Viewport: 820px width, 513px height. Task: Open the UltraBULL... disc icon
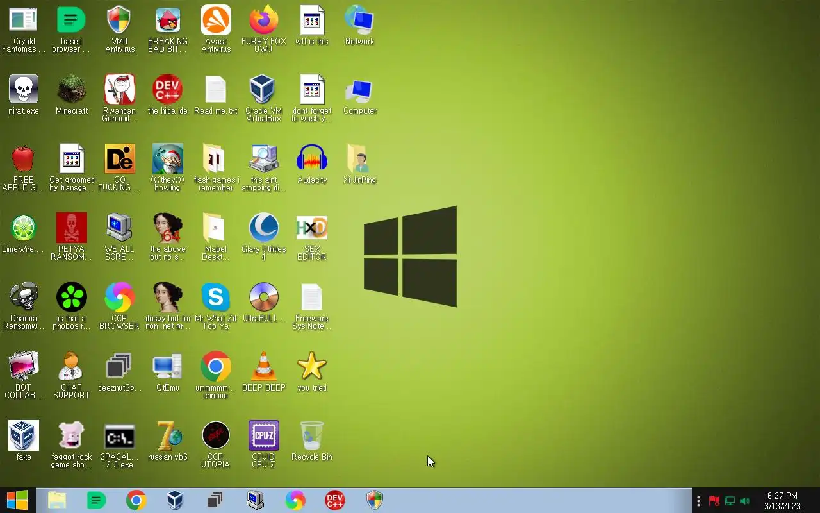(x=264, y=298)
